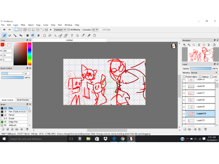Click the R color value field
This screenshot has width=219, height=164.
click(x=7, y=51)
